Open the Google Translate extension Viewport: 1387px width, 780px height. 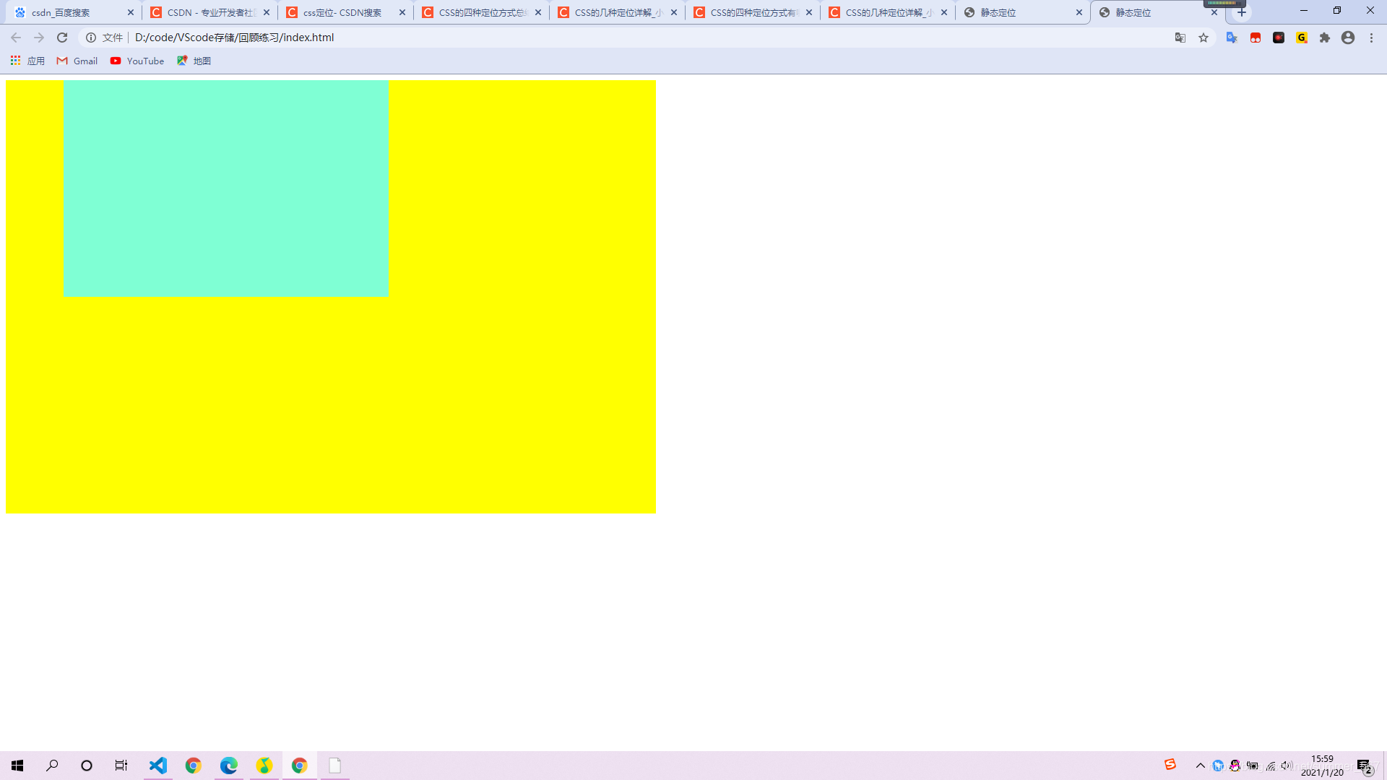coord(1232,38)
